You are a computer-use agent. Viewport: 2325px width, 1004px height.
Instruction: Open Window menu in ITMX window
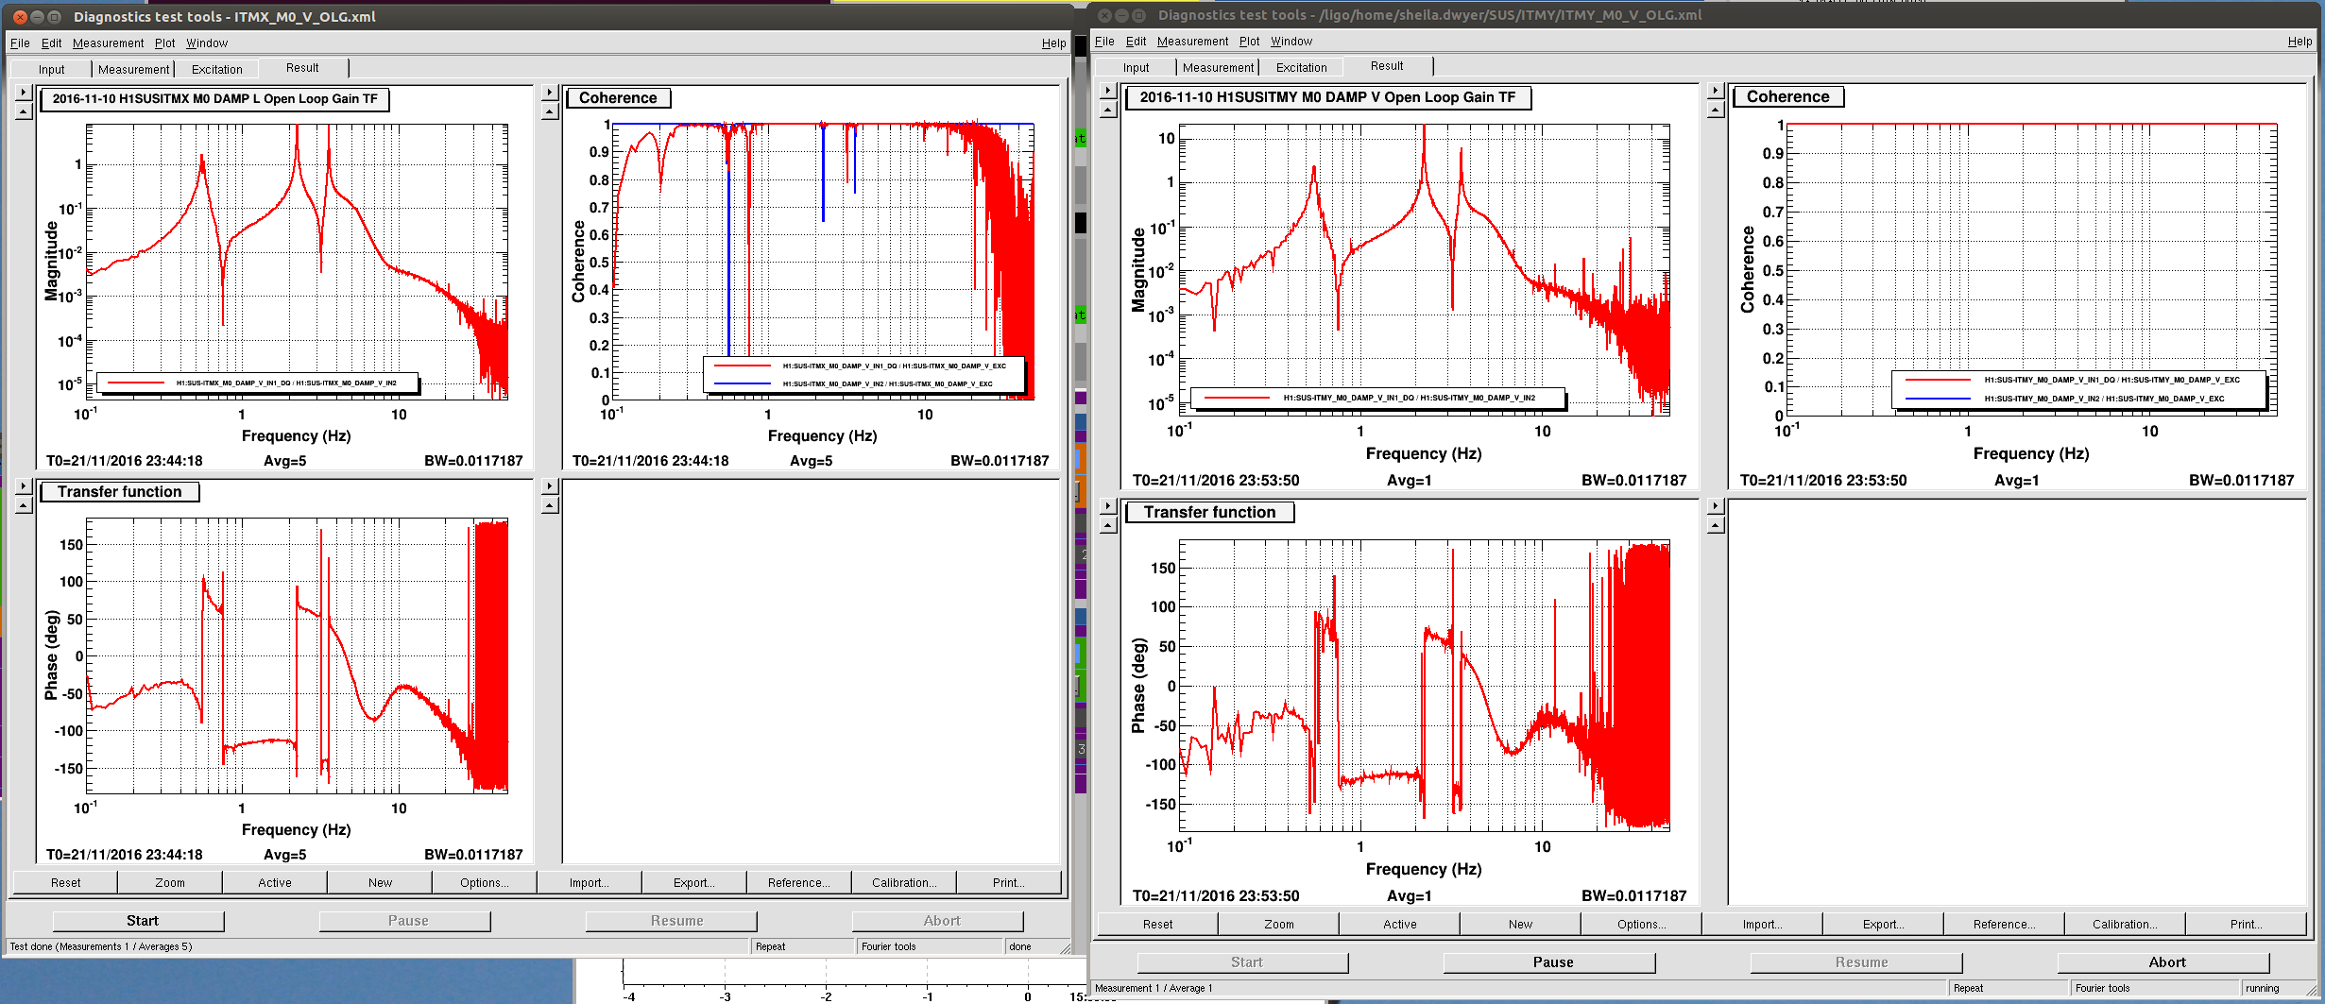pos(207,43)
